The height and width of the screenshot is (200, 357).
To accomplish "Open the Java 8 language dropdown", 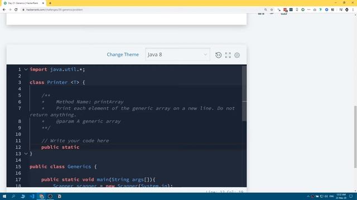I will pos(177,54).
